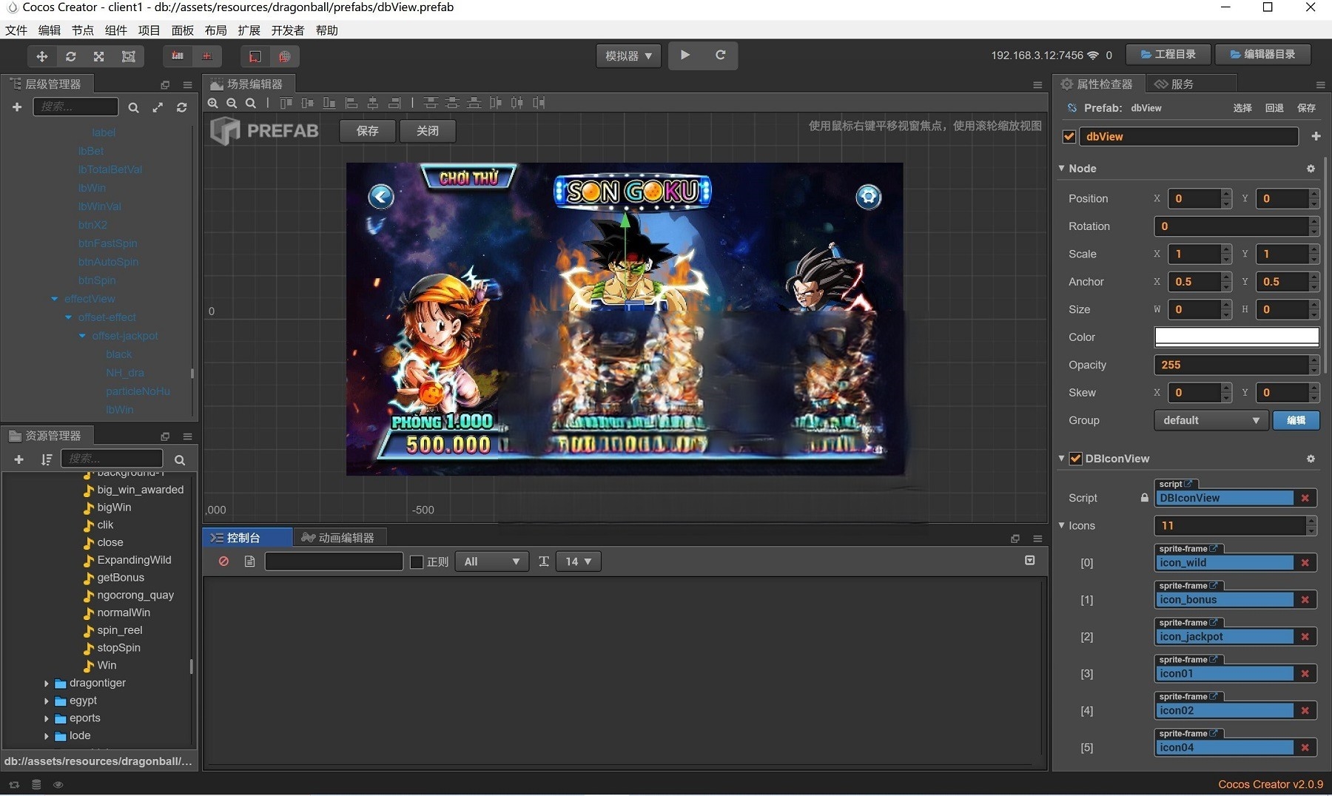Viewport: 1332px width, 796px height.
Task: Pop out the console panel
Action: [x=1015, y=539]
